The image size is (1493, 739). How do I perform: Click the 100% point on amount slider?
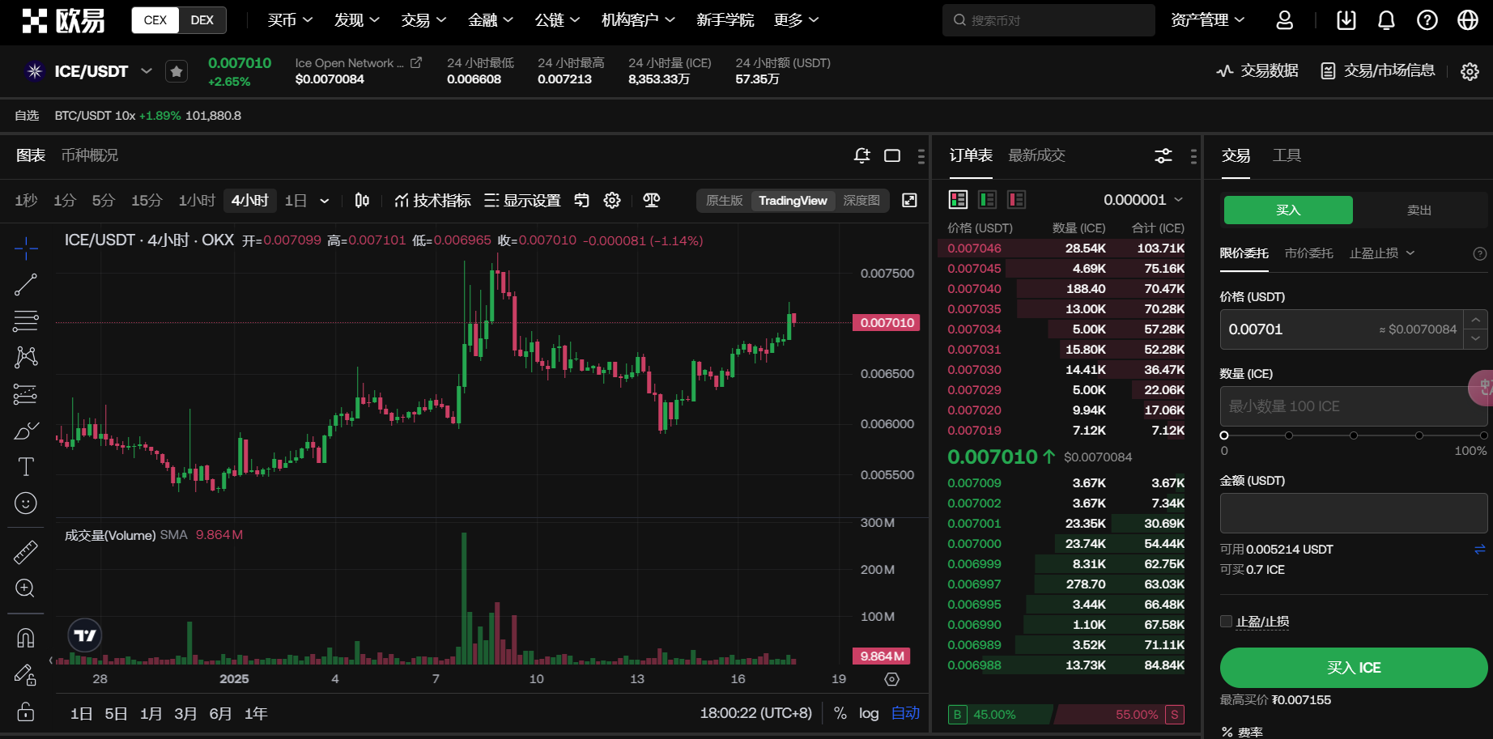(1483, 435)
